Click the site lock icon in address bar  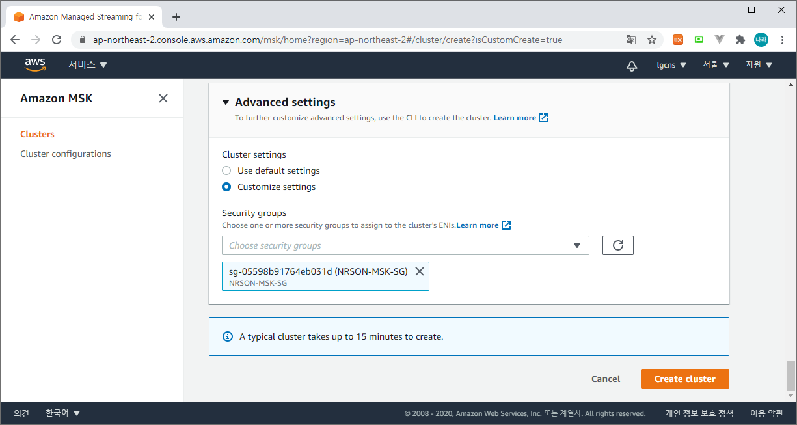click(x=82, y=40)
